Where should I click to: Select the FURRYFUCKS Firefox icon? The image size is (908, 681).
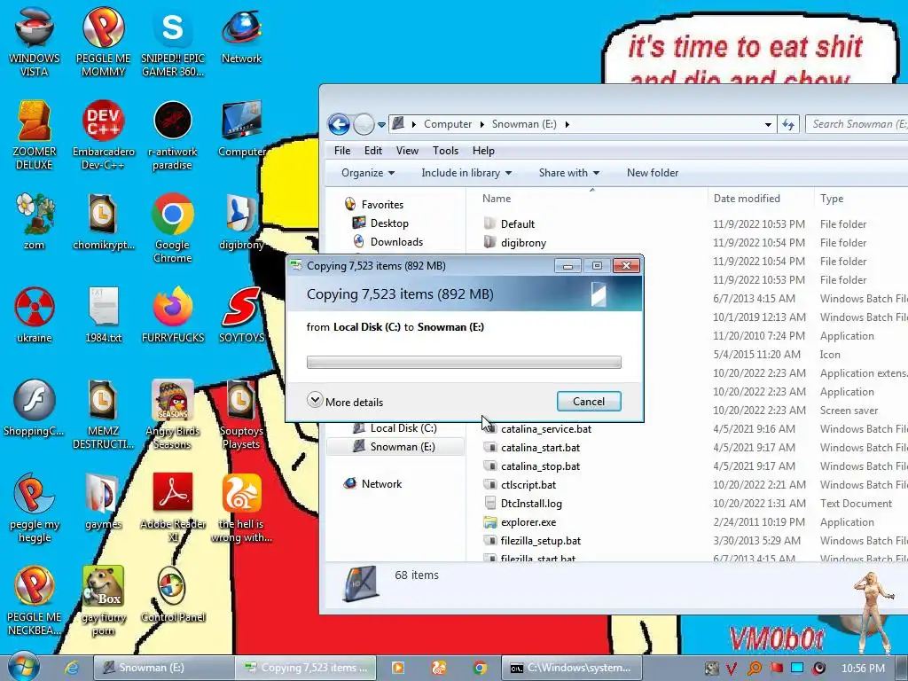[x=173, y=314]
